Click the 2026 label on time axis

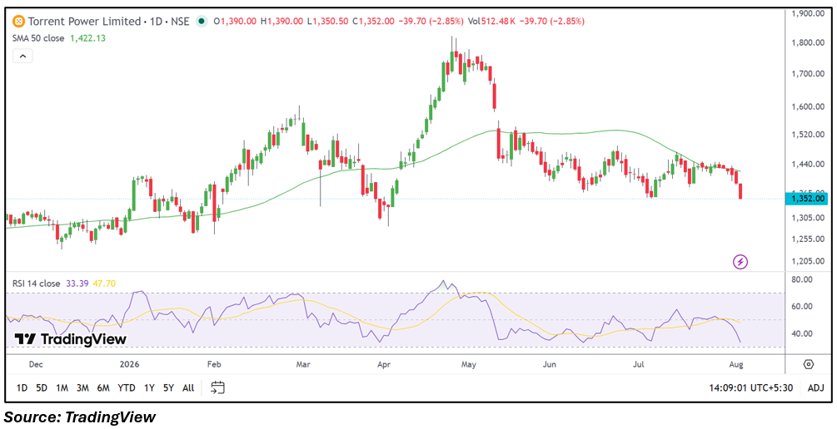click(129, 365)
